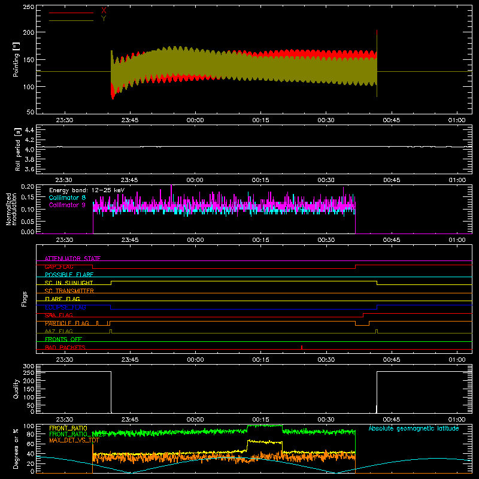Click the AAZ_FLAG pulse near 00:42
This screenshot has width=479, height=479.
point(377,332)
